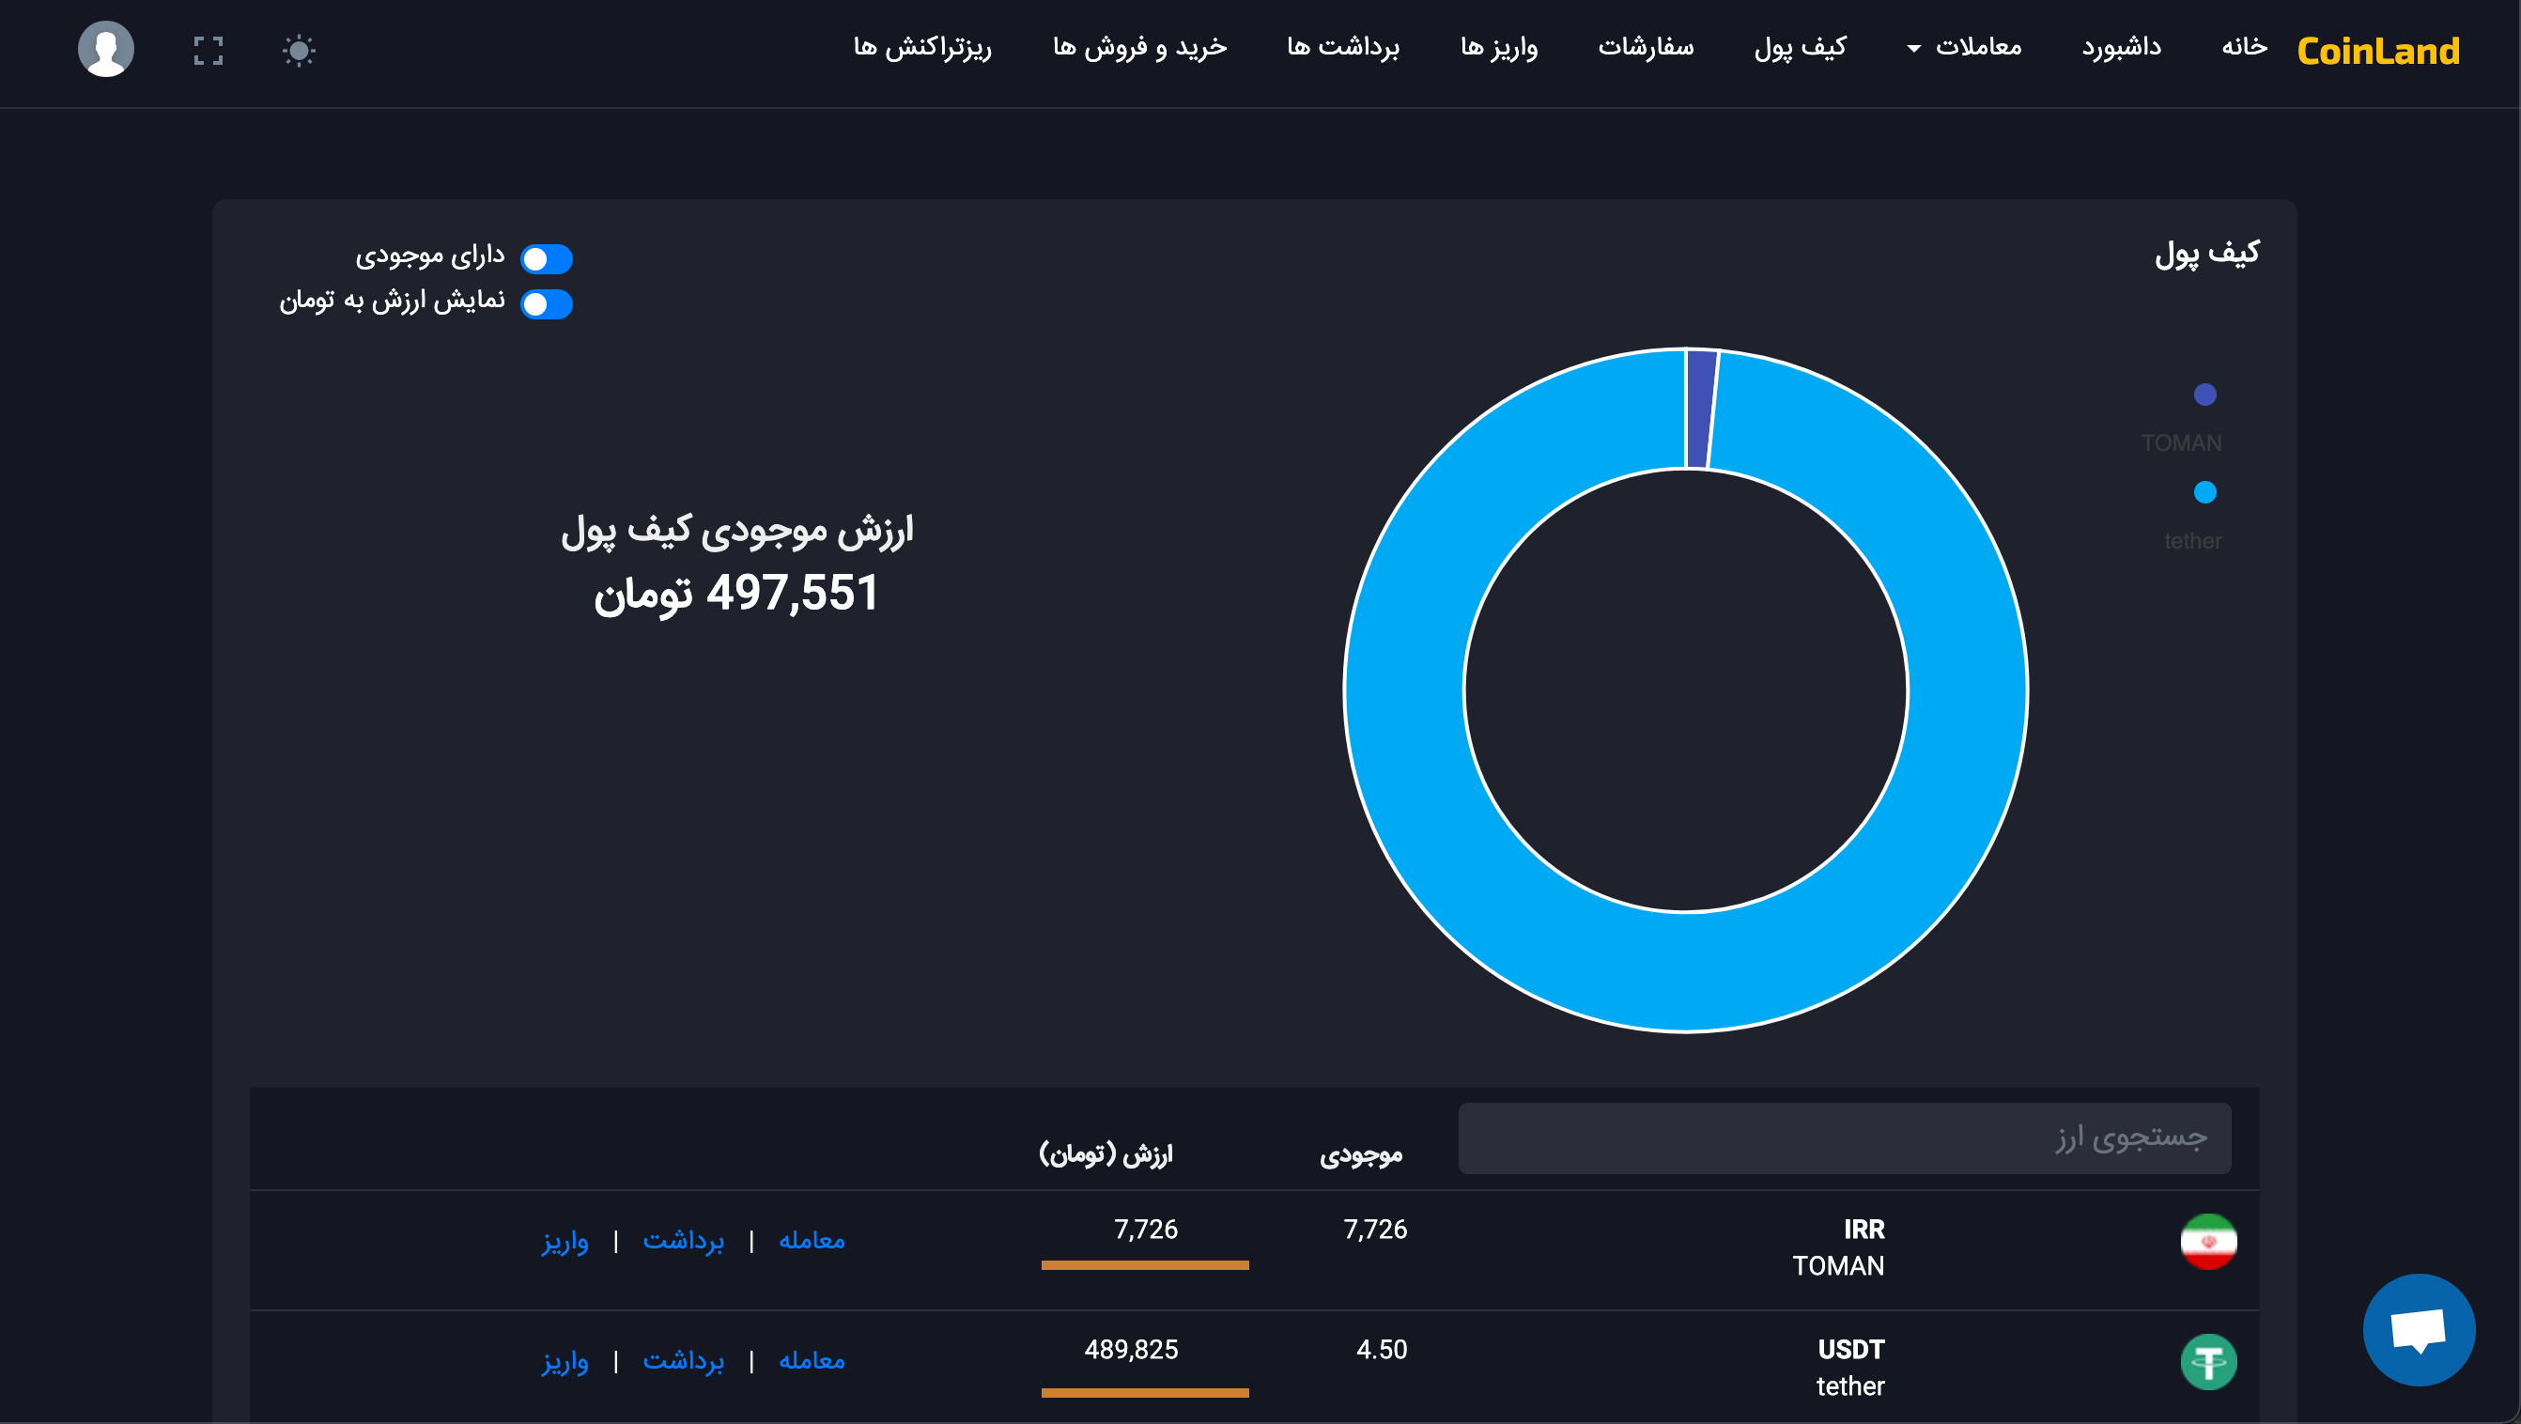The image size is (2521, 1424).
Task: Go to the سفارشات page
Action: [x=1645, y=47]
